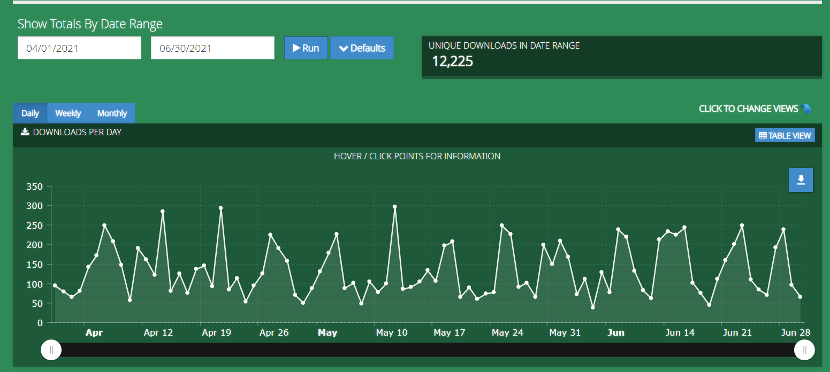Image resolution: width=830 pixels, height=372 pixels.
Task: Click the start date field 04/01/2021
Action: pos(79,48)
